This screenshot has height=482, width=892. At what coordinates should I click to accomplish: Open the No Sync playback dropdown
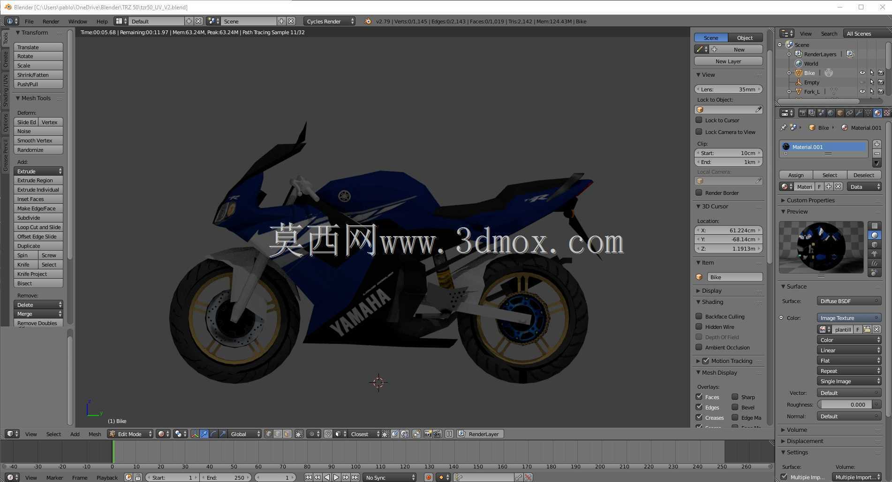pos(390,477)
